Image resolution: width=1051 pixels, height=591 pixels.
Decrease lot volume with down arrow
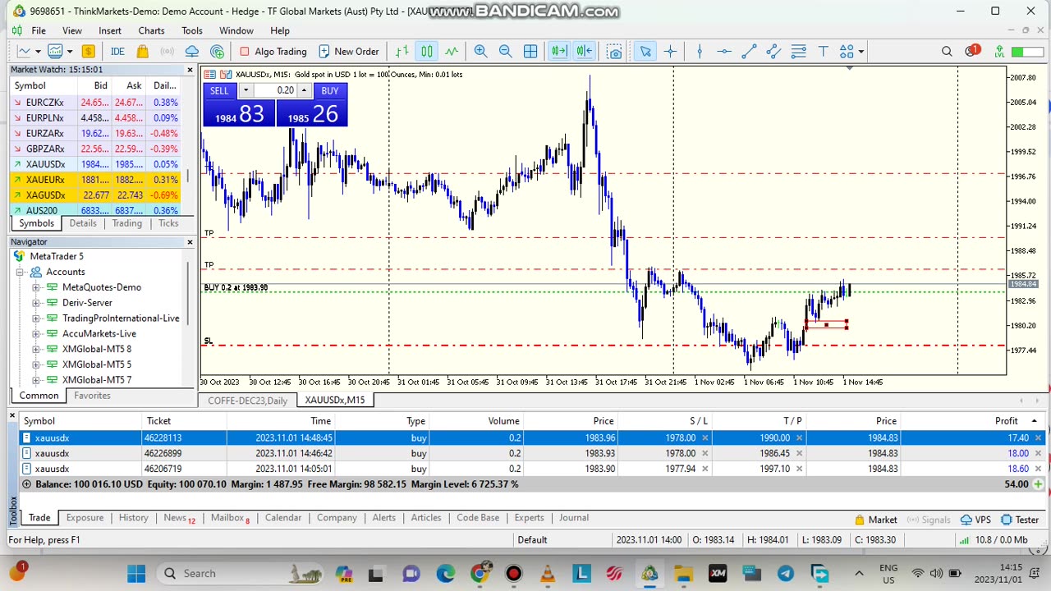tap(245, 90)
